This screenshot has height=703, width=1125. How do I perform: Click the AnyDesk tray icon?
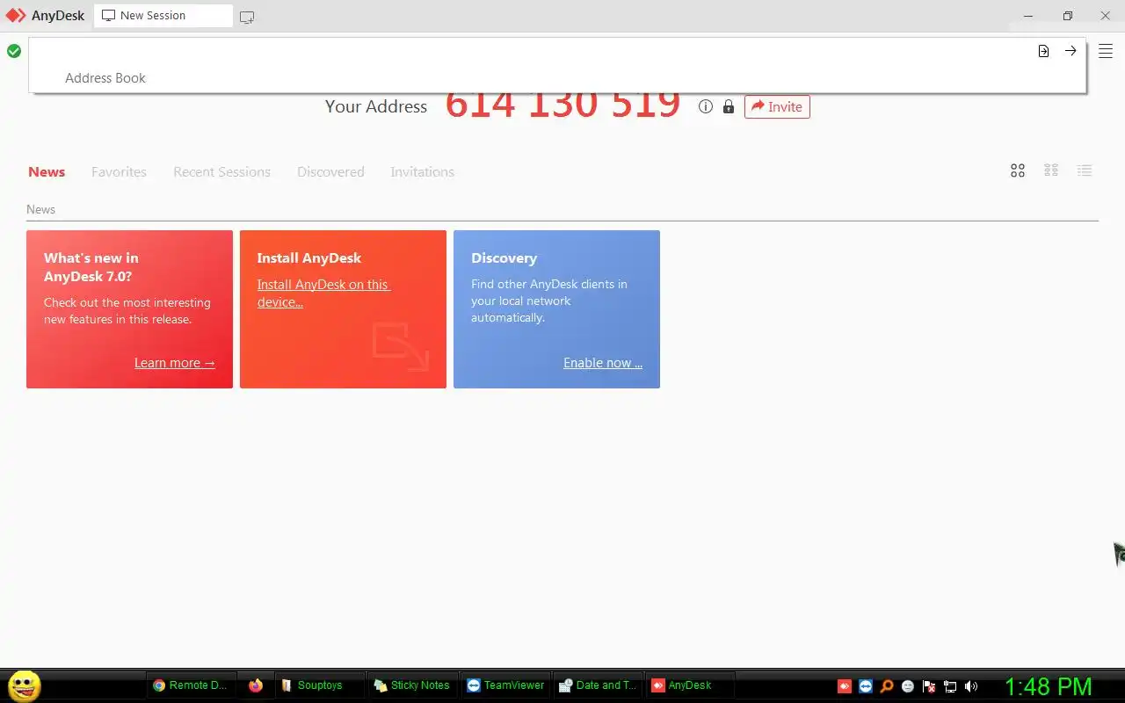point(845,686)
